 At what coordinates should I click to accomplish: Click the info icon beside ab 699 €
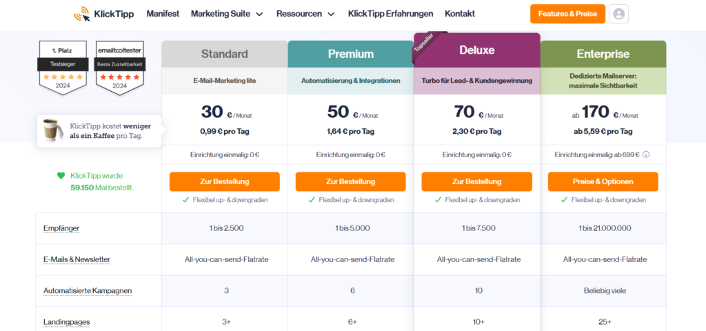[646, 154]
